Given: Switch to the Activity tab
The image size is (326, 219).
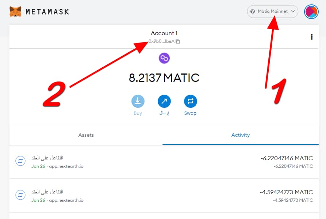Looking at the screenshot, I should (241, 135).
